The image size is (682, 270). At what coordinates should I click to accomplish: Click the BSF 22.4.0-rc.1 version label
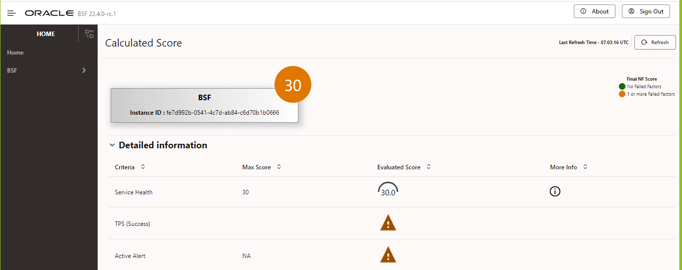pyautogui.click(x=97, y=14)
